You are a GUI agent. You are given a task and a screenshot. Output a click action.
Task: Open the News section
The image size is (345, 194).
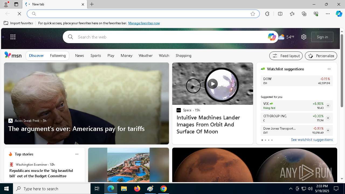pos(80,56)
